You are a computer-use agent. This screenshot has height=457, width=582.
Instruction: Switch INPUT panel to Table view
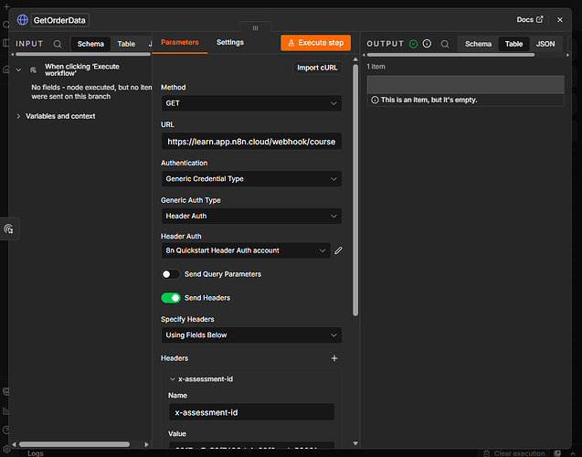click(x=126, y=44)
